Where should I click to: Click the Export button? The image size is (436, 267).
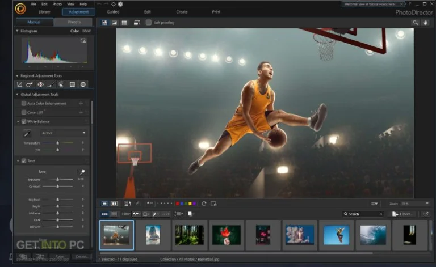pos(403,214)
